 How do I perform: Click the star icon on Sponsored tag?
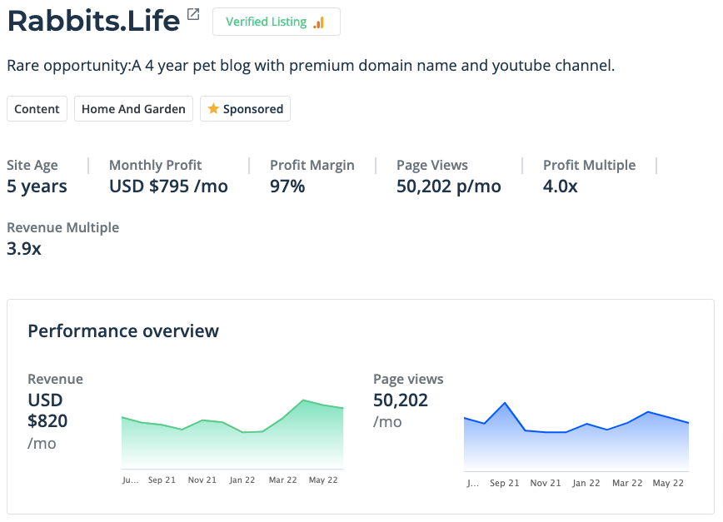coord(213,109)
